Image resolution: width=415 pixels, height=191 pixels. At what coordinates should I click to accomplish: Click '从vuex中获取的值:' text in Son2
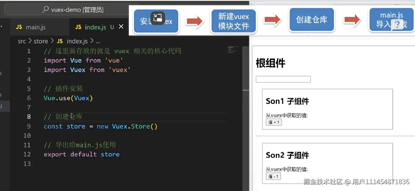(287, 169)
